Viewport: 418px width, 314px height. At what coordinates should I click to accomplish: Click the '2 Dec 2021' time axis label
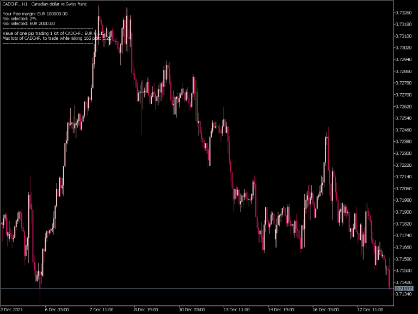pyautogui.click(x=12, y=310)
